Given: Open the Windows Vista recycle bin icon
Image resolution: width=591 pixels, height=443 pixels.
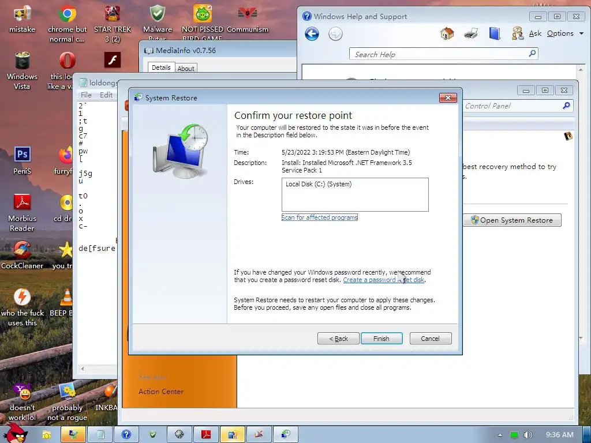Looking at the screenshot, I should click(22, 70).
